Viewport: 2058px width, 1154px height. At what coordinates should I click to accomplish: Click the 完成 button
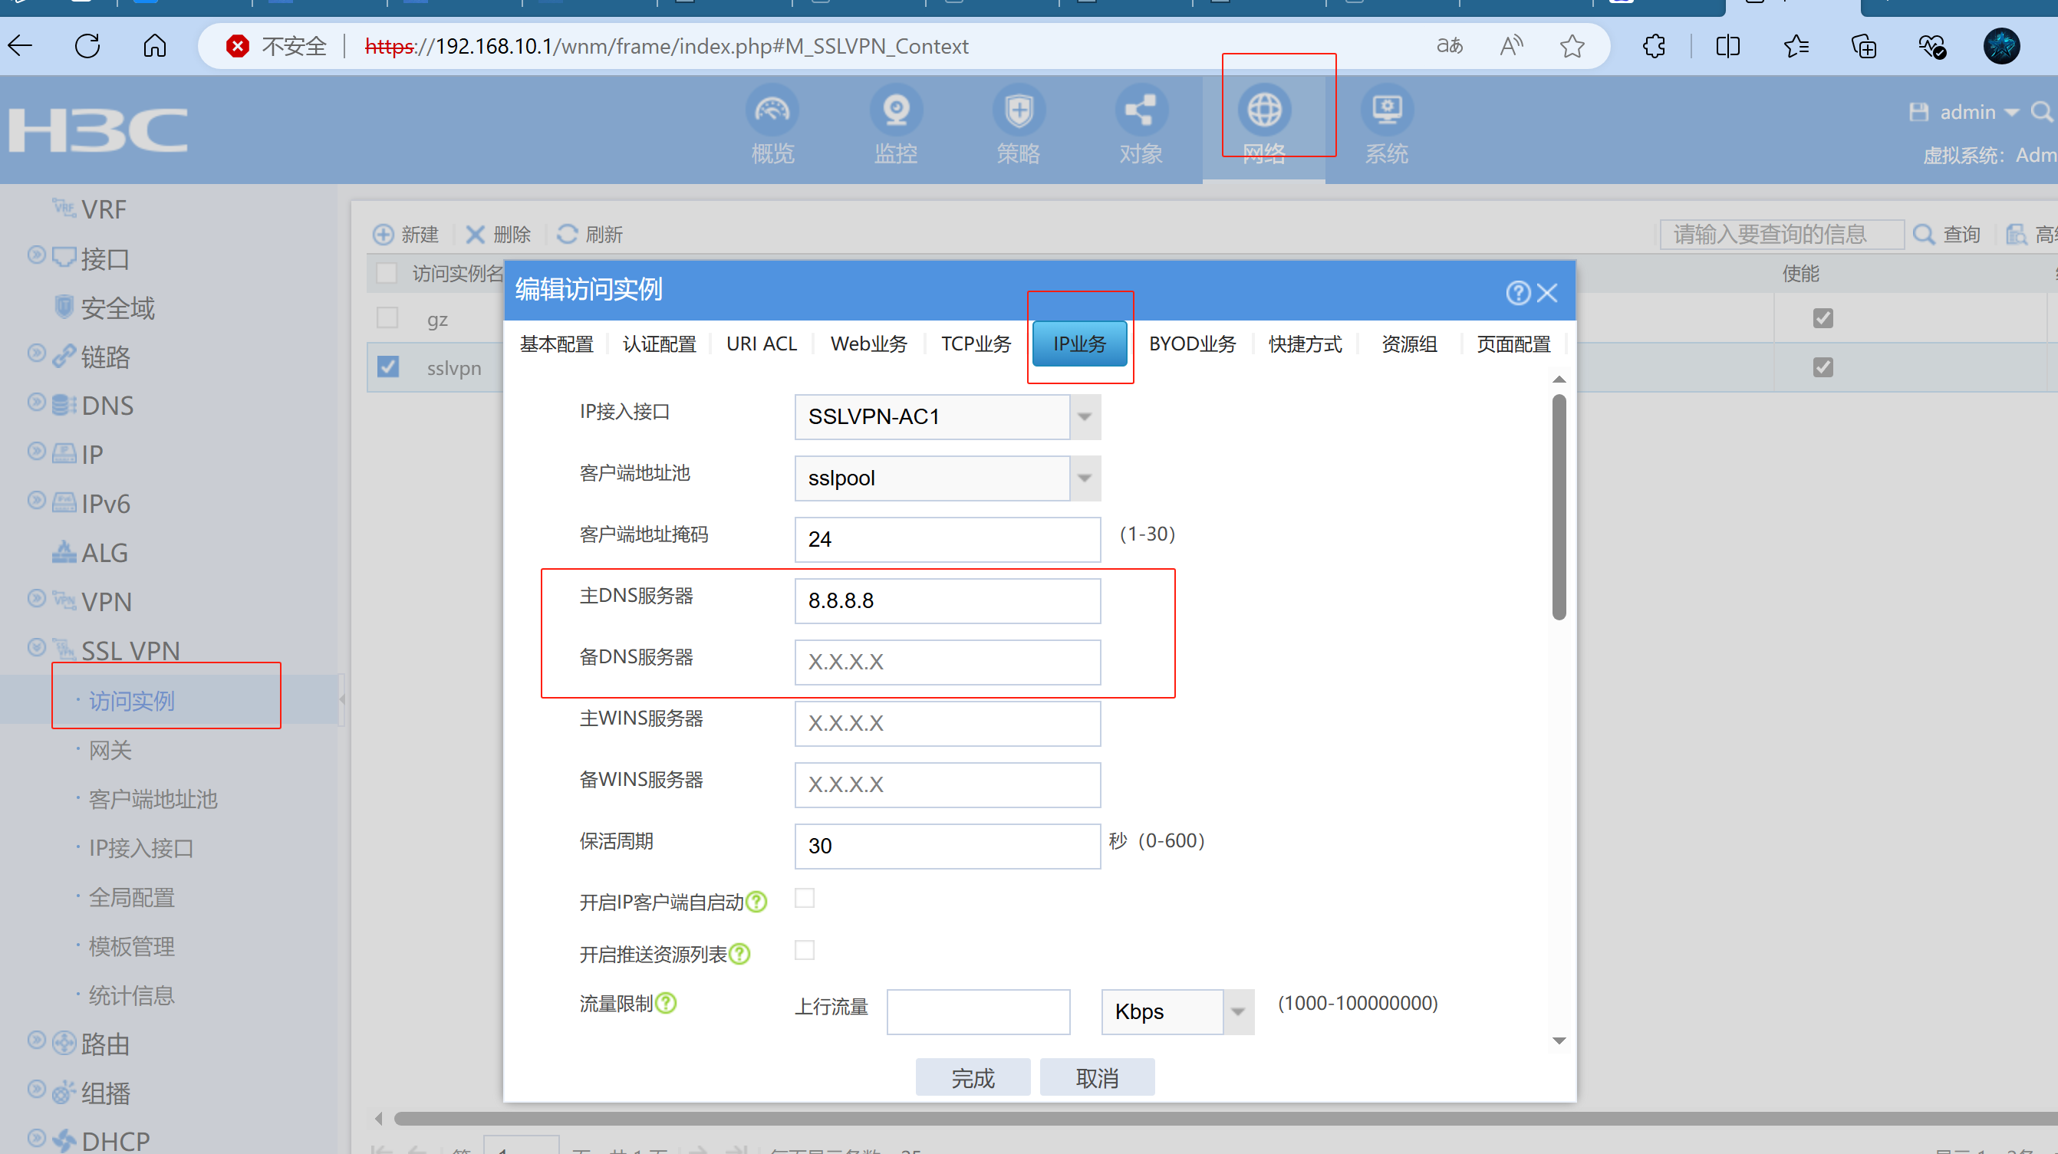coord(973,1078)
